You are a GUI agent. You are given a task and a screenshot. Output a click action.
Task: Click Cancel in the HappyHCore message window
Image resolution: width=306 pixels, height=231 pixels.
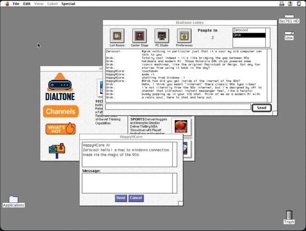(135, 198)
